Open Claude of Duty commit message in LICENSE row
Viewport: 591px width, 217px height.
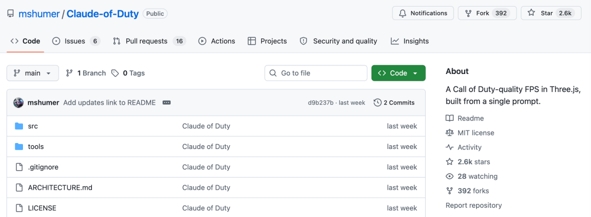(x=206, y=208)
